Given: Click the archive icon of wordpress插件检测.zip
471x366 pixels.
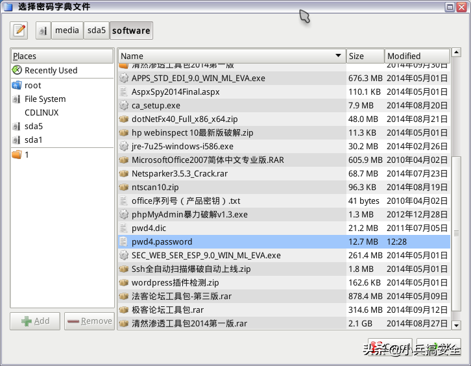Looking at the screenshot, I should (x=123, y=282).
